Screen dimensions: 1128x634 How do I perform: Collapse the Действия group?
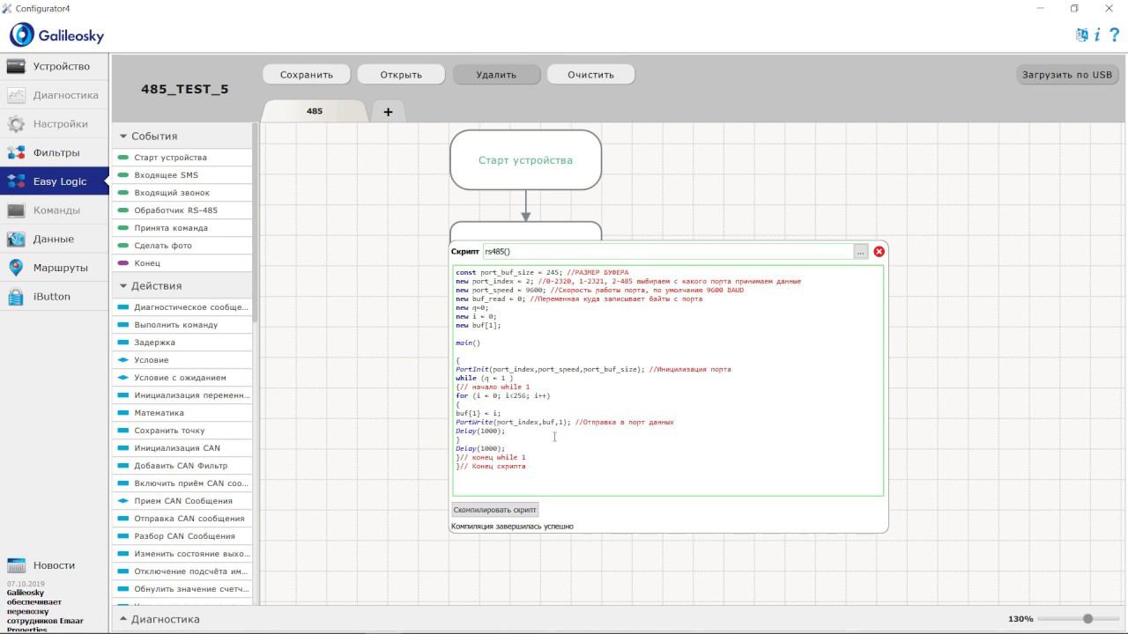[123, 286]
